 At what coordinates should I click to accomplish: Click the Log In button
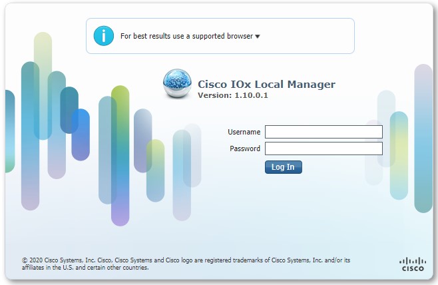[x=284, y=167]
